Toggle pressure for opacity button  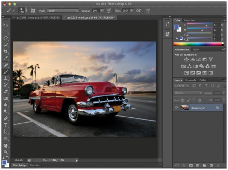109,11
